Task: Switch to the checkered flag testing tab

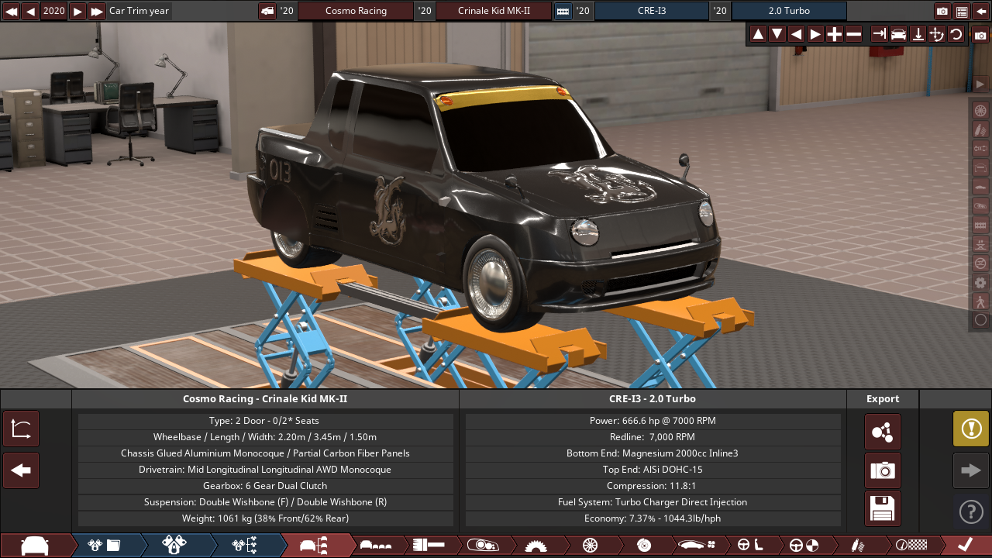Action: (x=910, y=546)
